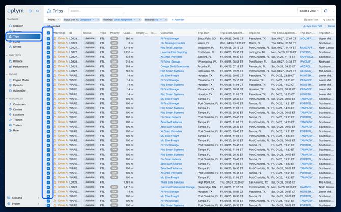Open the SIOUXFF trip start location link
The width and height of the screenshot is (341, 212).
(x=307, y=39)
